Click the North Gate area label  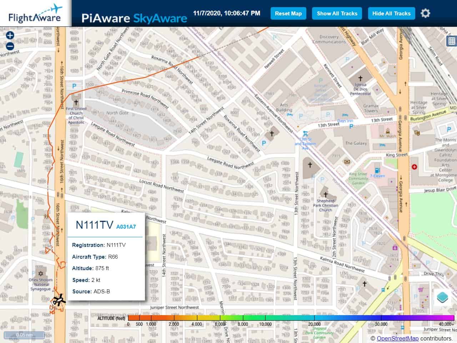tap(117, 113)
